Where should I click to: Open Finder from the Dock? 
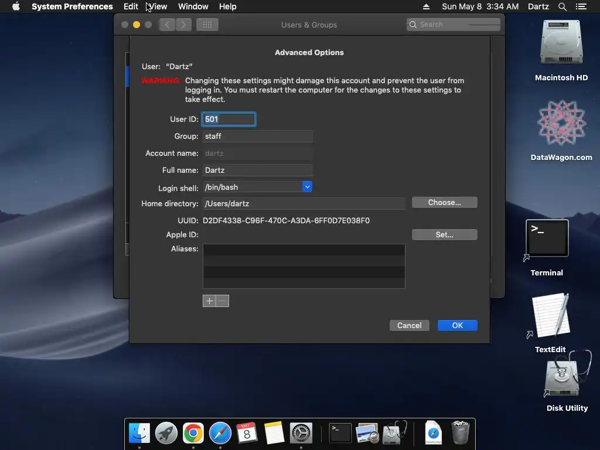click(x=139, y=433)
